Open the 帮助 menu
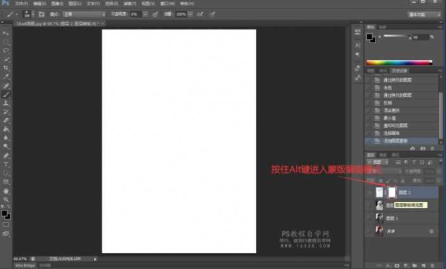Image resolution: width=446 pixels, height=269 pixels. tap(187, 3)
